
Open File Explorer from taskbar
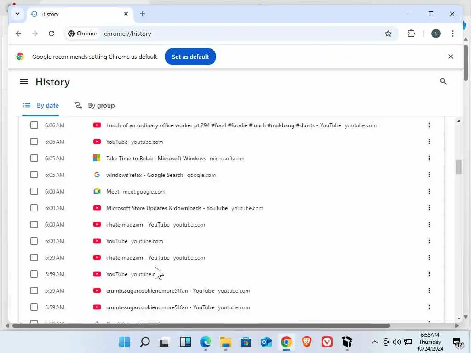pyautogui.click(x=225, y=342)
